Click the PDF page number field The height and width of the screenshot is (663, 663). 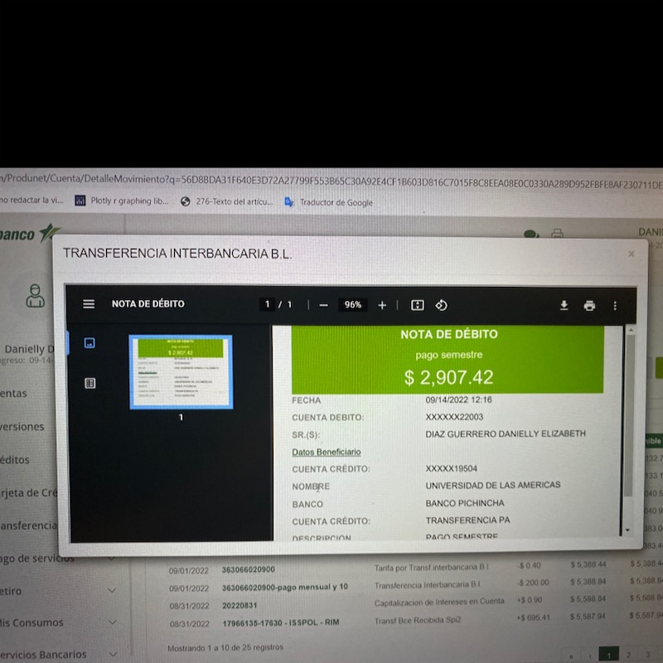click(268, 305)
